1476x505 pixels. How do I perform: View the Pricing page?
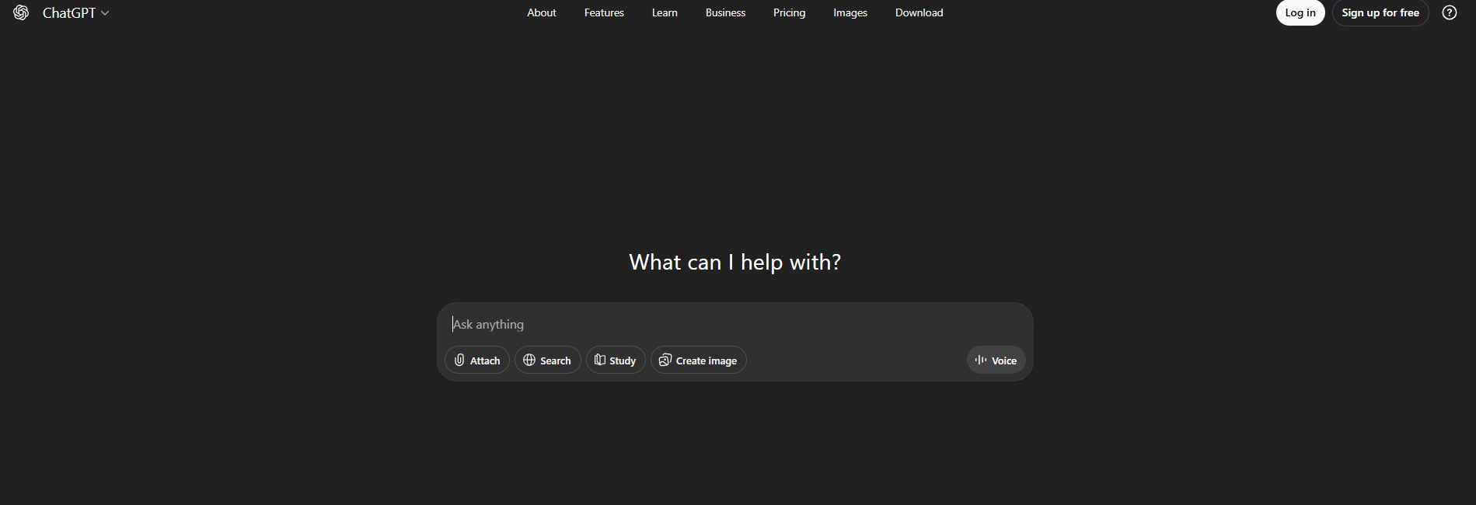tap(789, 12)
